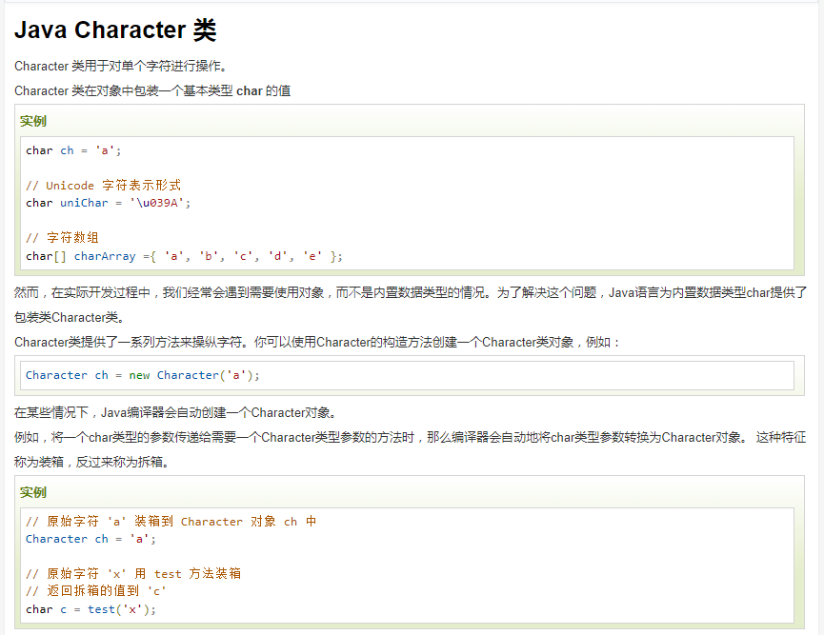Screen dimensions: 824x635
Task: Click the code line "char uniChar = '\u039A';"
Action: 109,204
